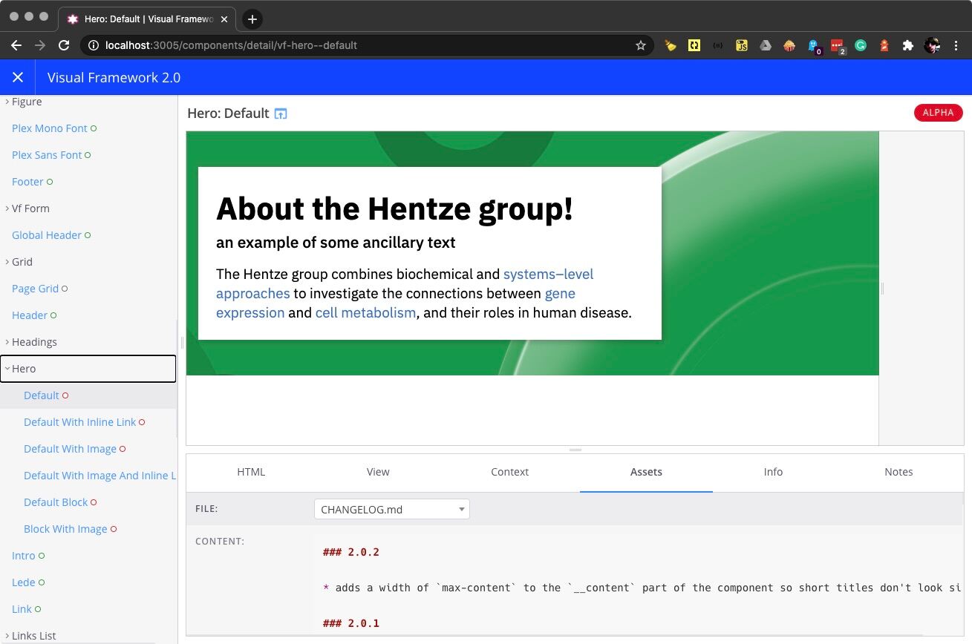
Task: Open Header component
Action: (x=30, y=315)
